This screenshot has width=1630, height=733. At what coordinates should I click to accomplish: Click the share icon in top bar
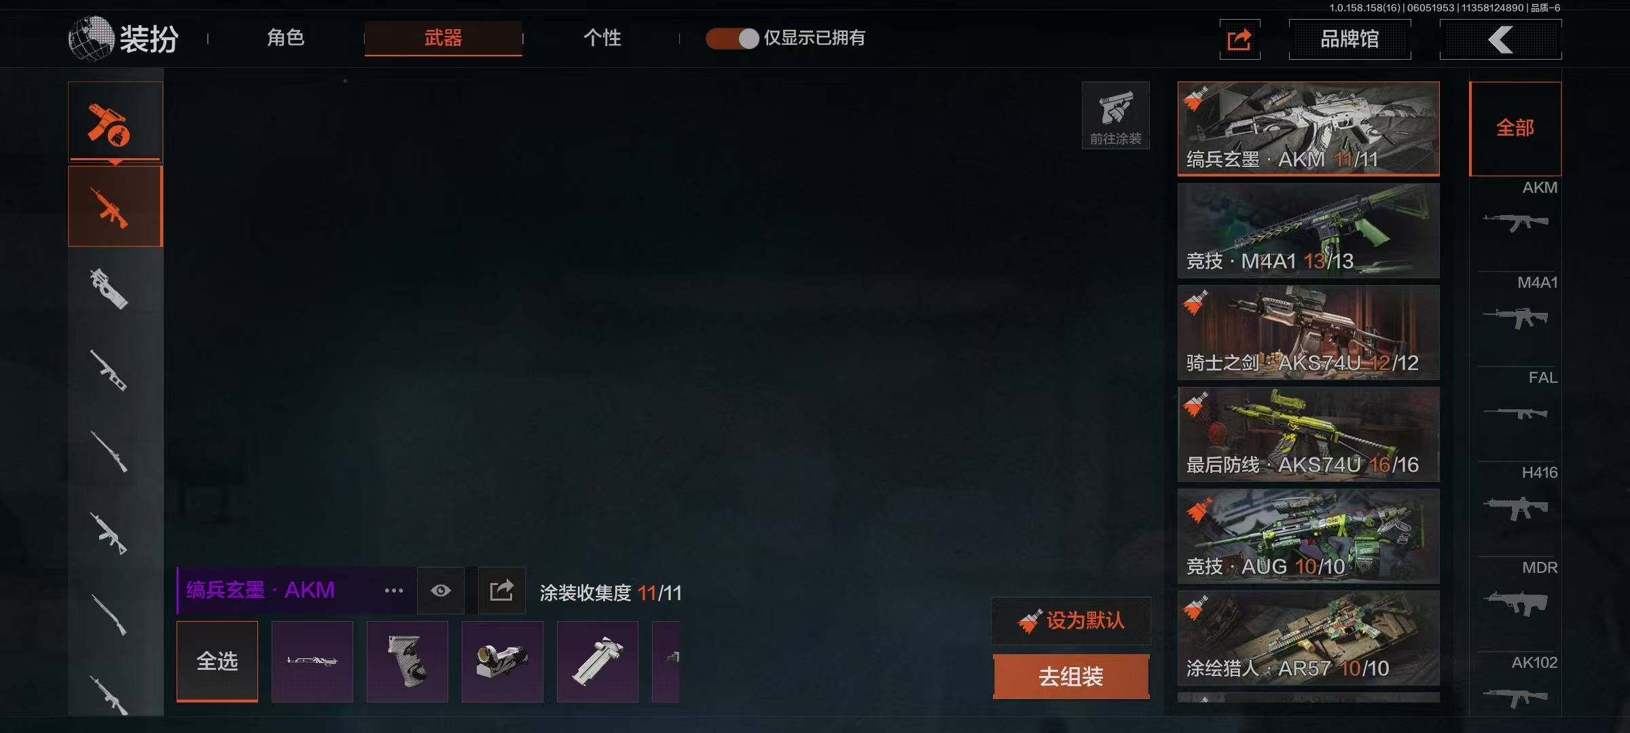click(x=1239, y=39)
